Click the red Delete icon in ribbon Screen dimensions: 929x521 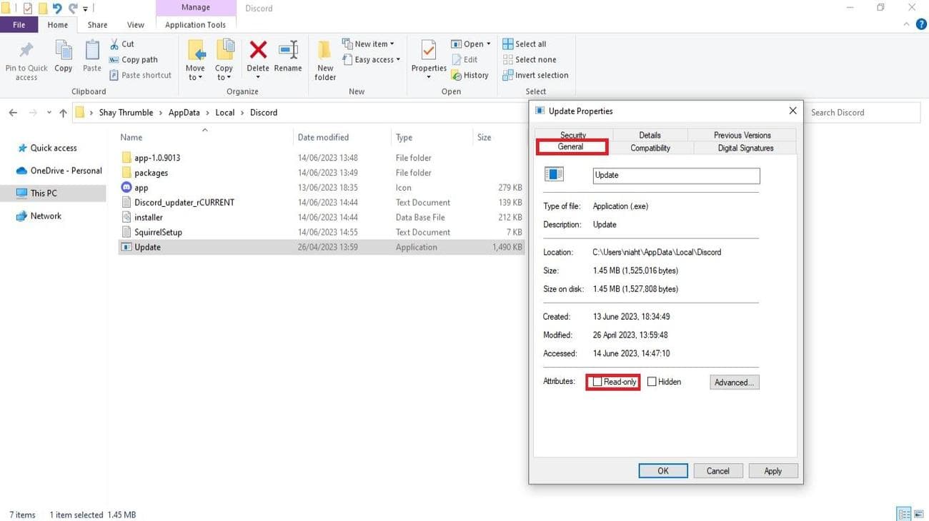[257, 51]
